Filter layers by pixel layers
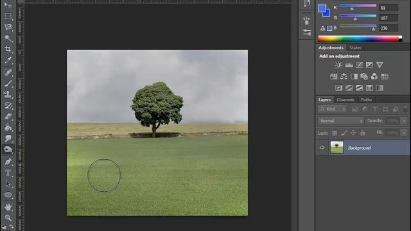The height and width of the screenshot is (231, 411). pyautogui.click(x=354, y=109)
